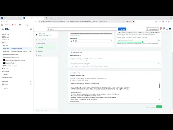The image size is (173, 130).
Task: Click the translate icon in the address bar
Action: 124,22
